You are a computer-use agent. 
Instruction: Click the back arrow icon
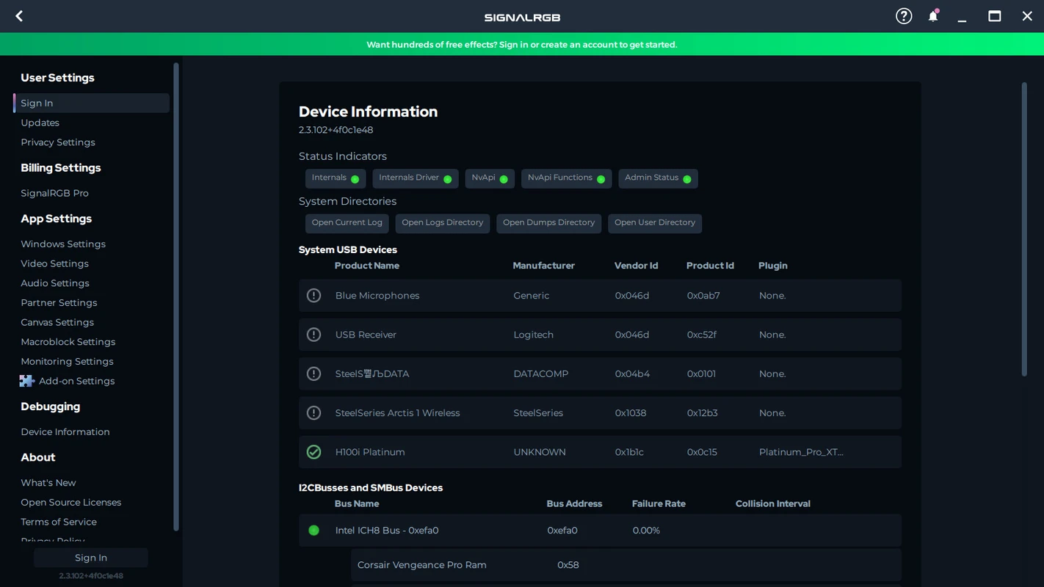pyautogui.click(x=19, y=16)
